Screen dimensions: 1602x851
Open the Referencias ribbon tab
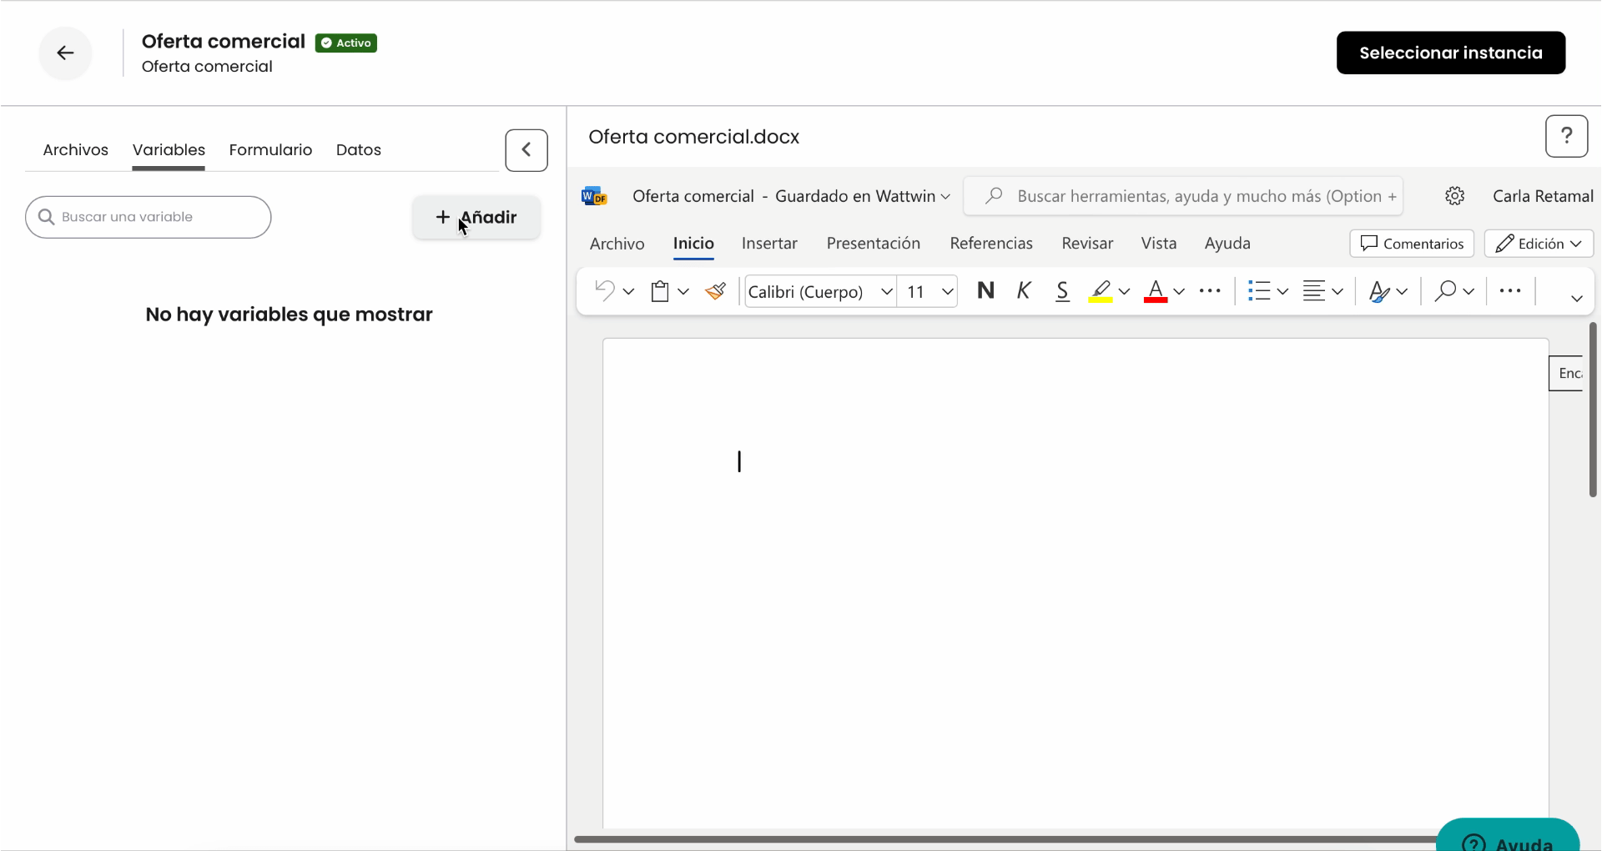(991, 244)
